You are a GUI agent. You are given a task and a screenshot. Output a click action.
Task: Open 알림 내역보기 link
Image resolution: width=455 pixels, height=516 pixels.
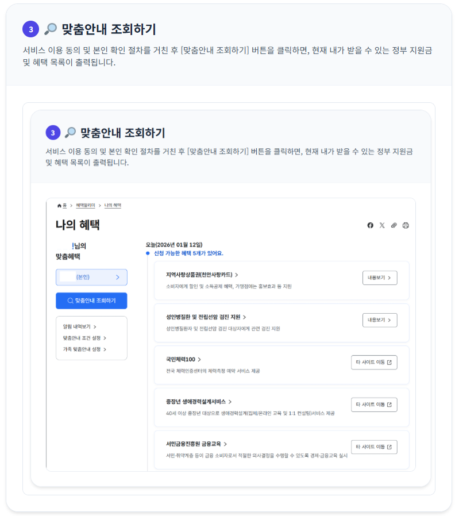80,326
